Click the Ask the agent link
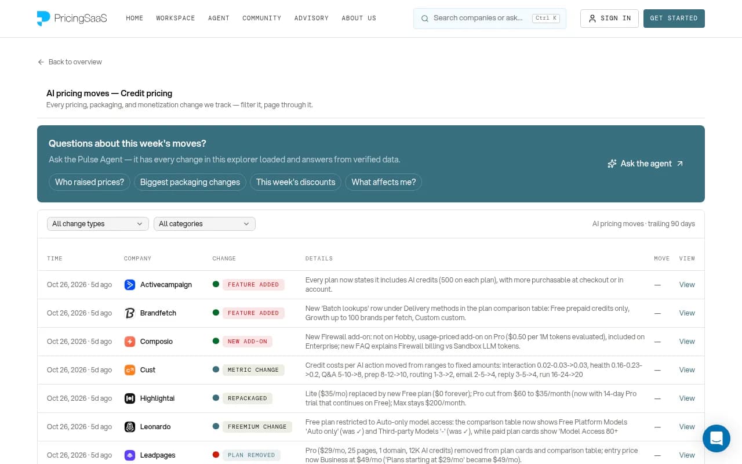The image size is (742, 464). pyautogui.click(x=646, y=164)
